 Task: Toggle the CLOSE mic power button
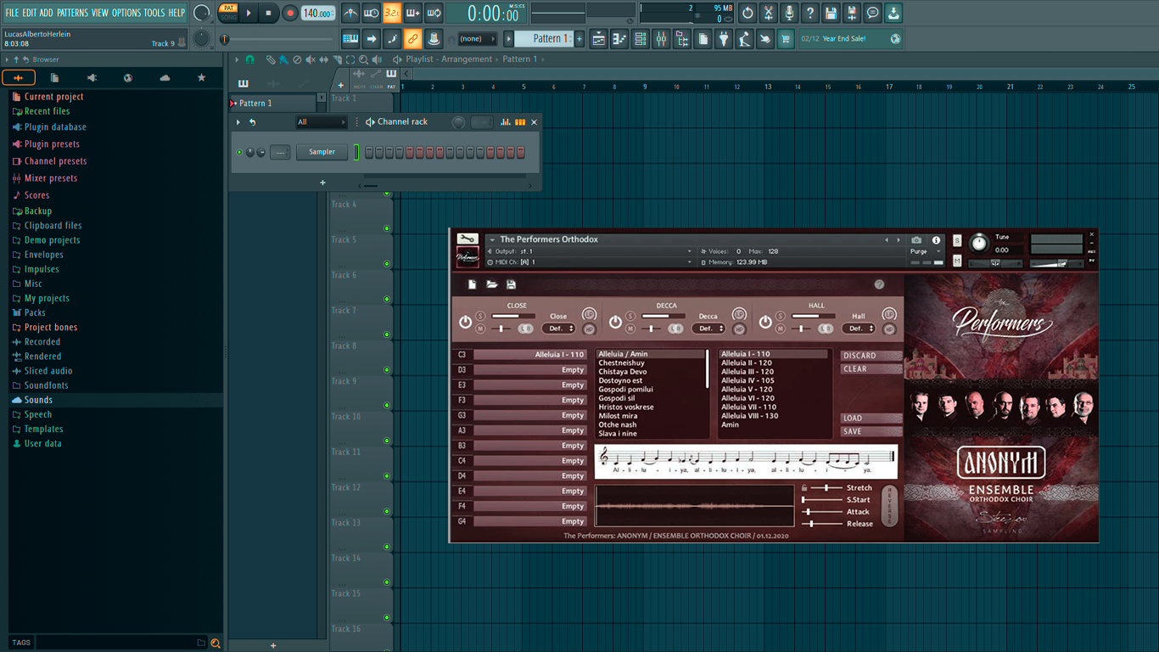(465, 323)
